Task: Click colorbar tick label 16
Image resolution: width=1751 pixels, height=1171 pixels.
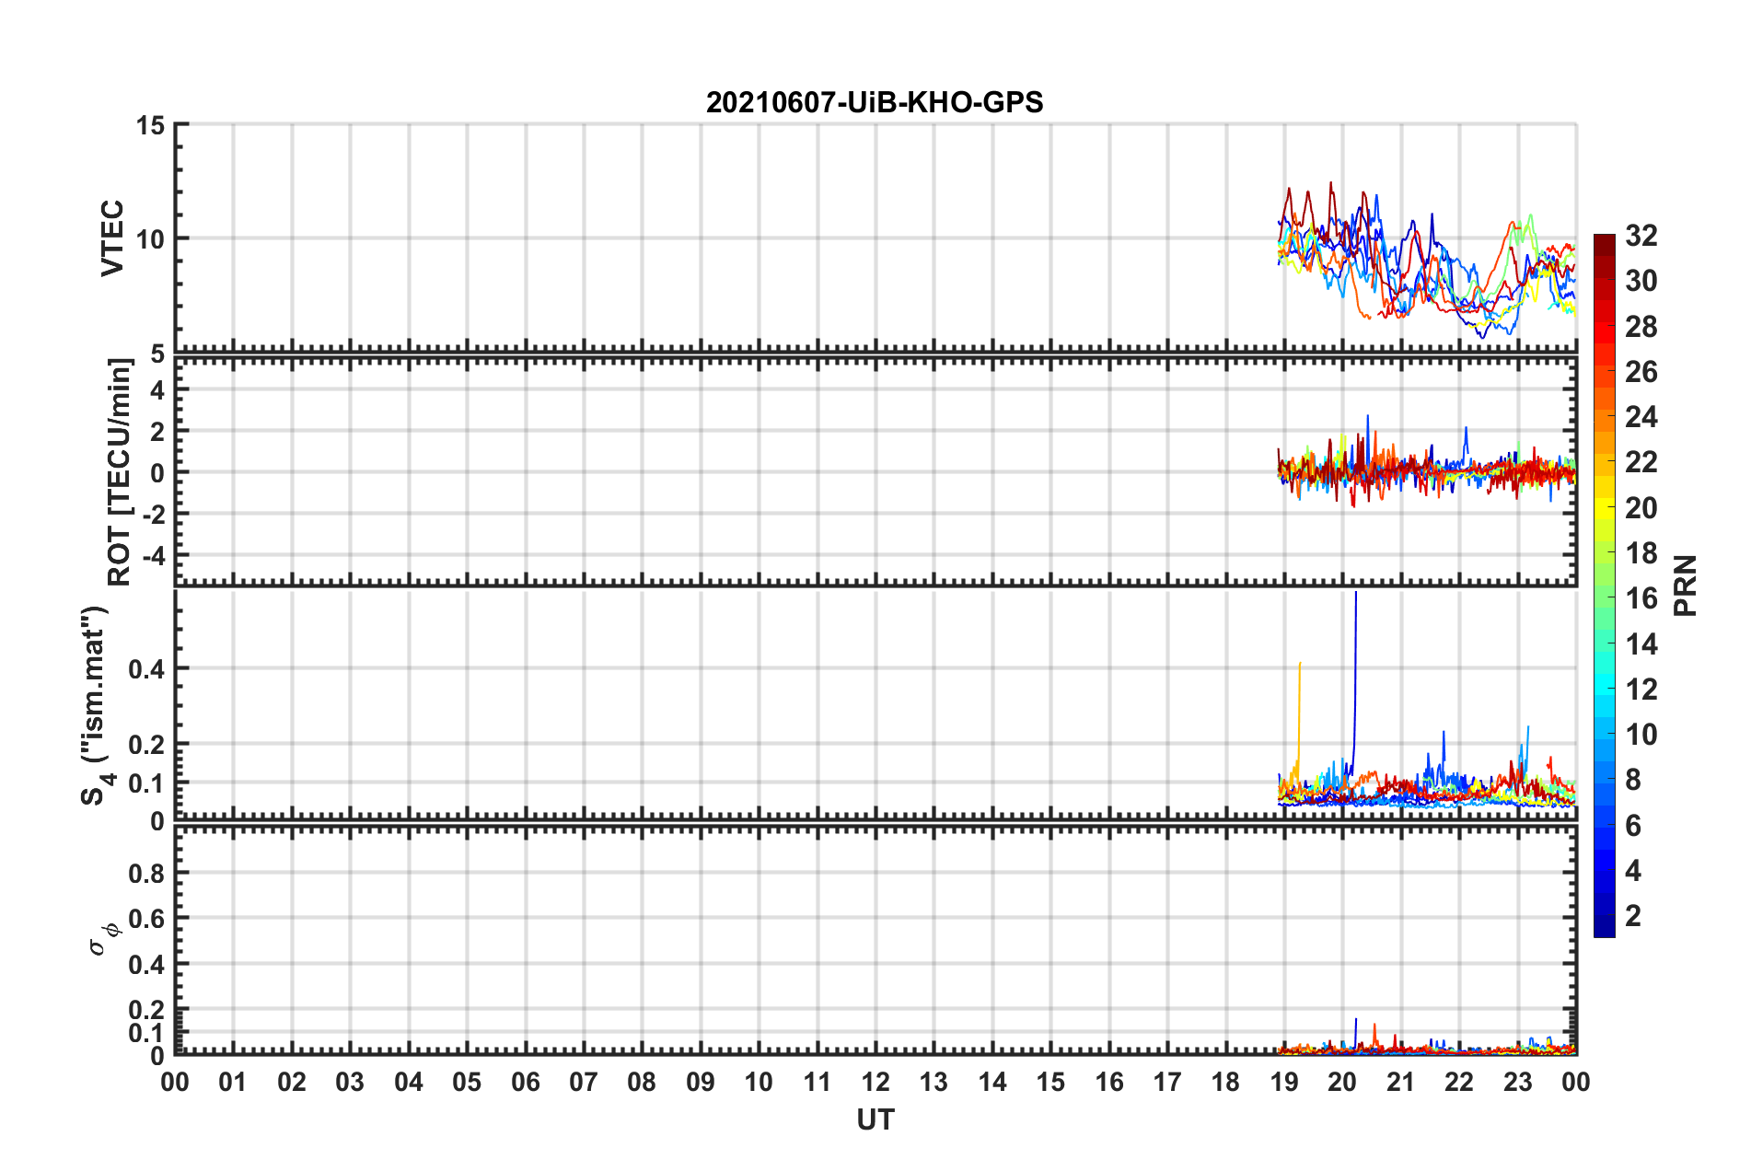Action: point(1641,598)
